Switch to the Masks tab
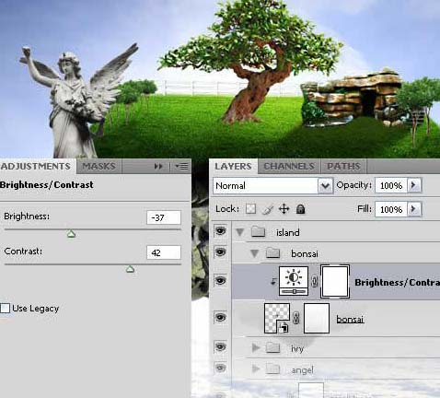This screenshot has height=398, width=440. coord(98,166)
